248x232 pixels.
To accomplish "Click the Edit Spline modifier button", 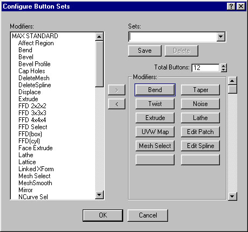I will coord(200,146).
